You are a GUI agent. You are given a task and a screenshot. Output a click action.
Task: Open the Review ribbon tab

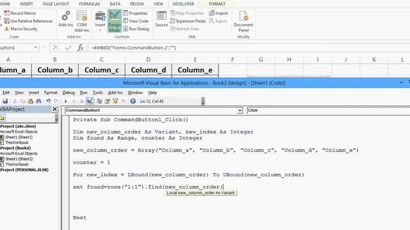point(137,4)
